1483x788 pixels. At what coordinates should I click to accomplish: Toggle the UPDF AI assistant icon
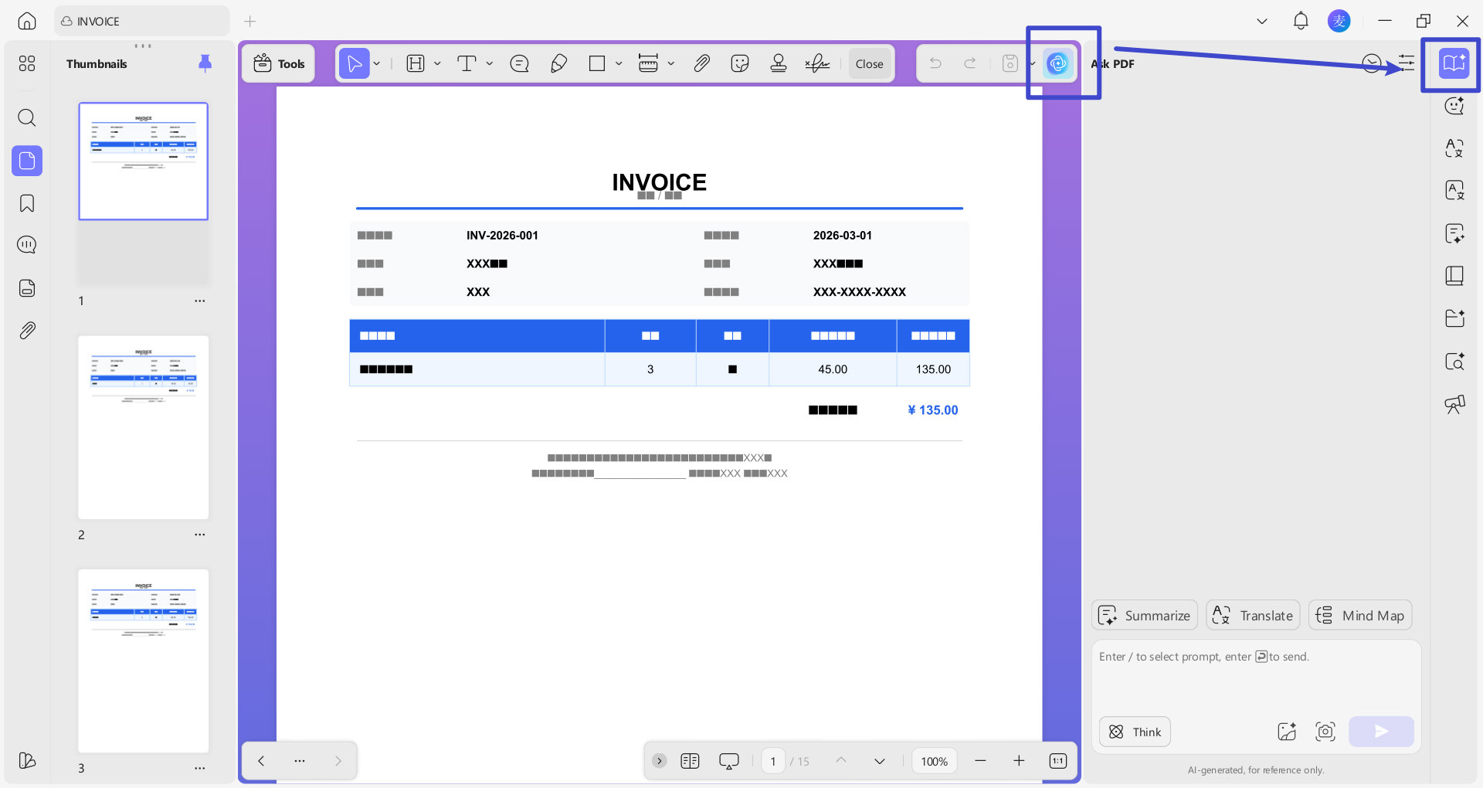click(x=1057, y=63)
